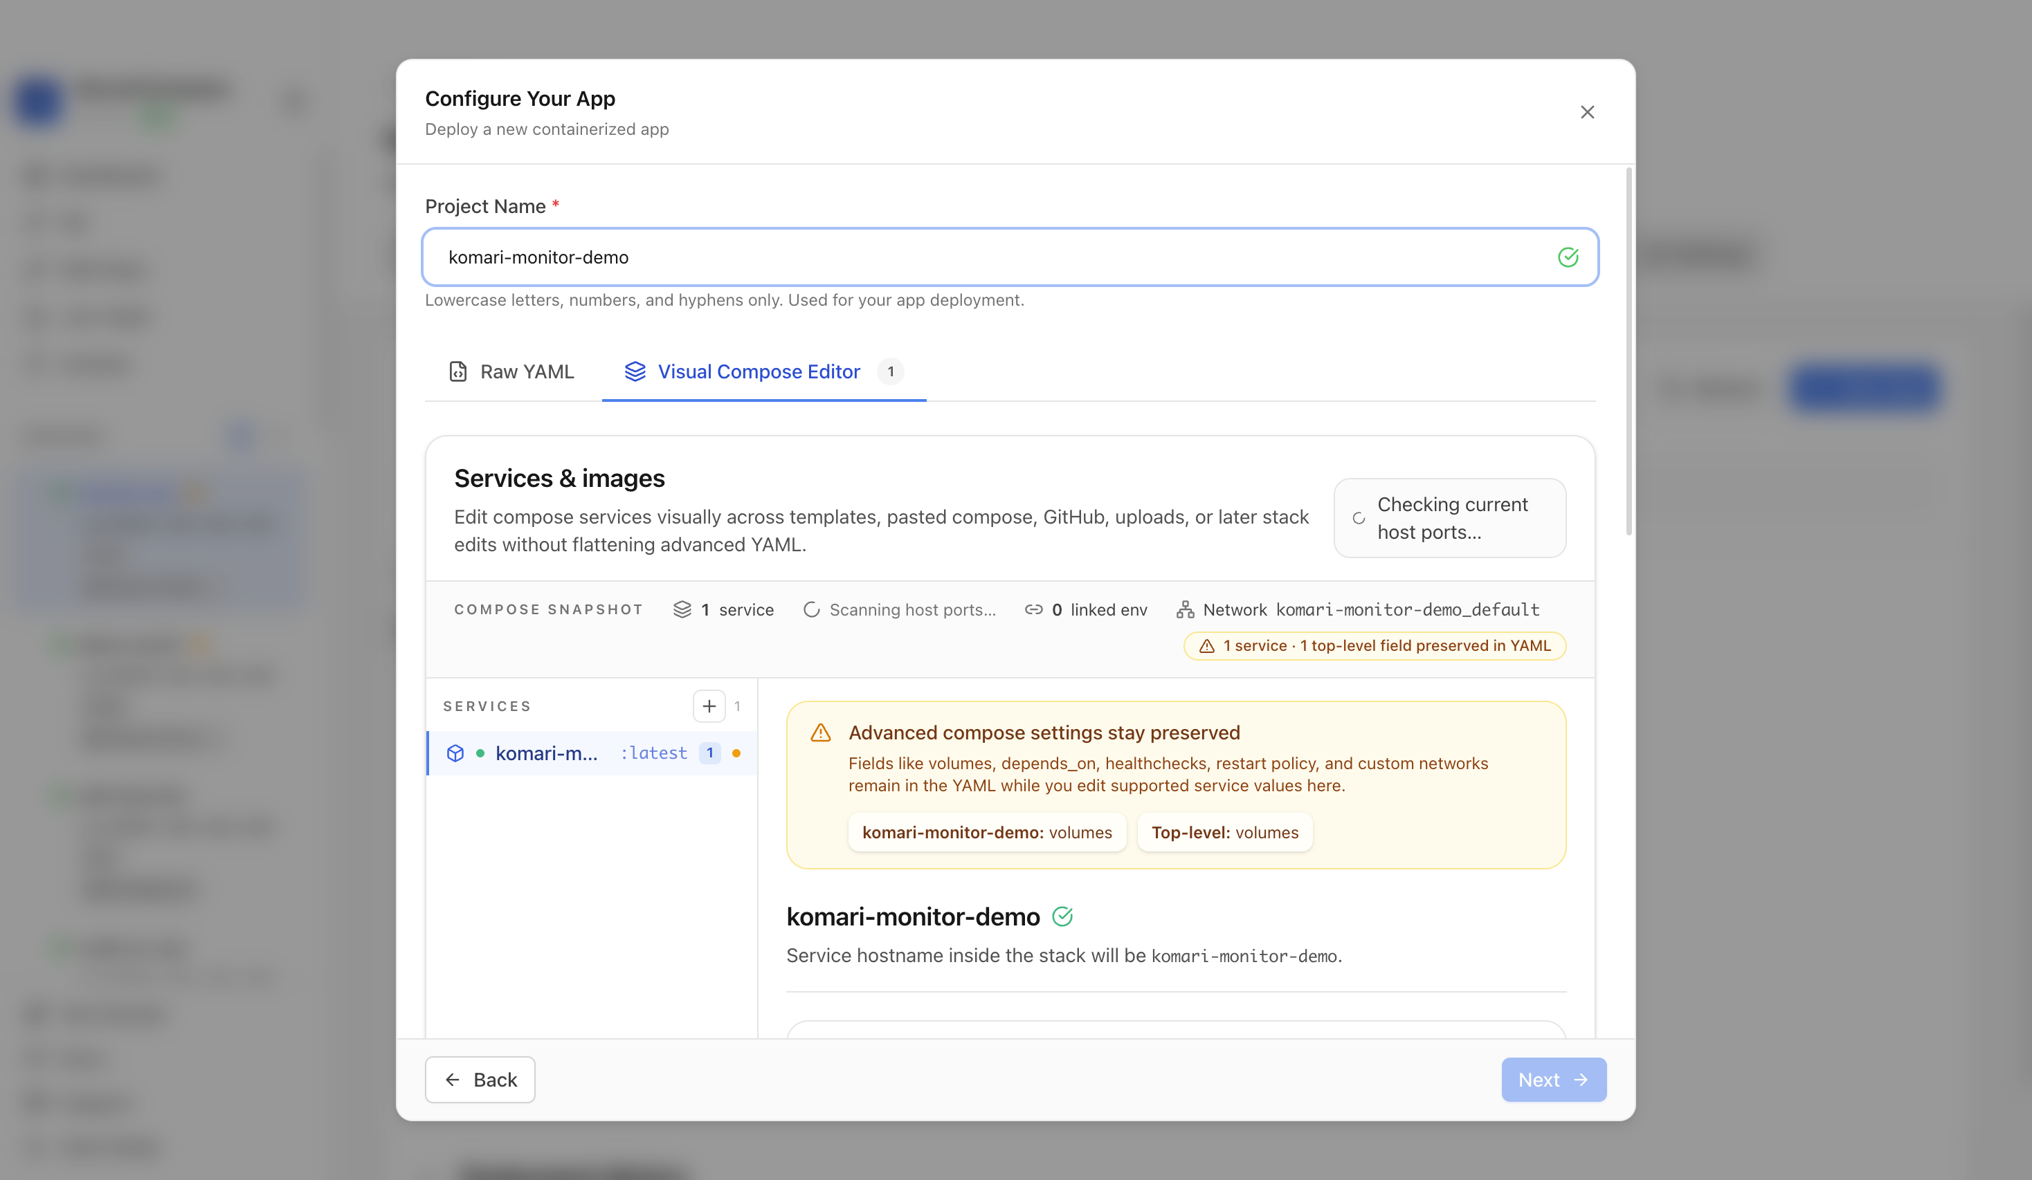Click the orange status dot on service row
This screenshot has height=1180, width=2032.
tap(736, 753)
